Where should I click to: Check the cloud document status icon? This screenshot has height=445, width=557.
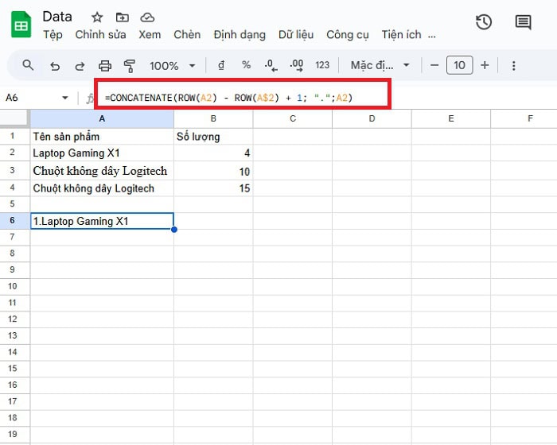click(146, 17)
